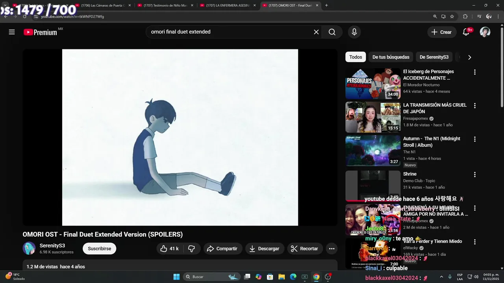Select the Todos filter chip
This screenshot has height=283, width=504.
pos(356,57)
